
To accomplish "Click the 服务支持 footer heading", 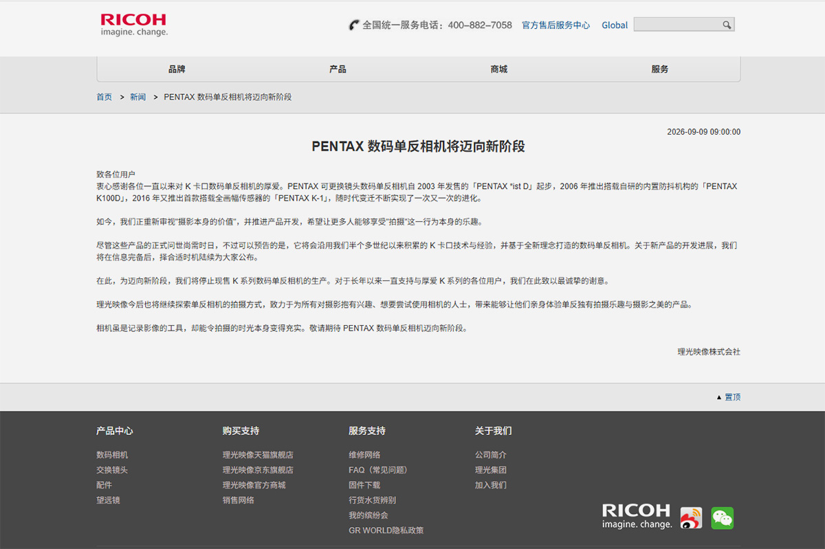I will 367,431.
